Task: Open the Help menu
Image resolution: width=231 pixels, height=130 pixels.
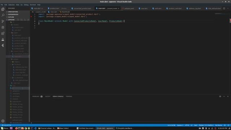Action: coord(39,5)
